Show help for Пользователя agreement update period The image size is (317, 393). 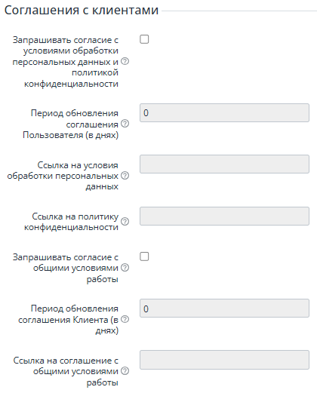(x=125, y=124)
